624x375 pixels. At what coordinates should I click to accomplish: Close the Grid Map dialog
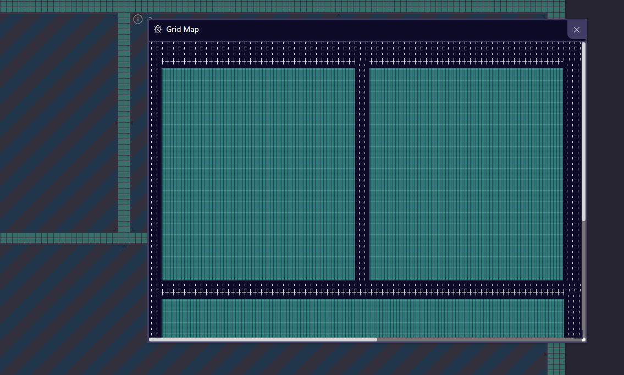pos(577,29)
